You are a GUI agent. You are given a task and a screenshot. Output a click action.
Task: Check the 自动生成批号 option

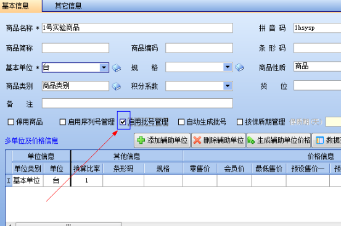tap(181, 122)
